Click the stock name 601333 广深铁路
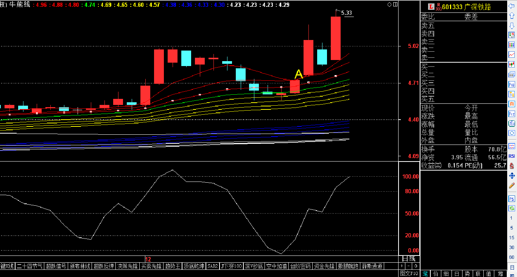This screenshot has width=517, height=277. (466, 7)
